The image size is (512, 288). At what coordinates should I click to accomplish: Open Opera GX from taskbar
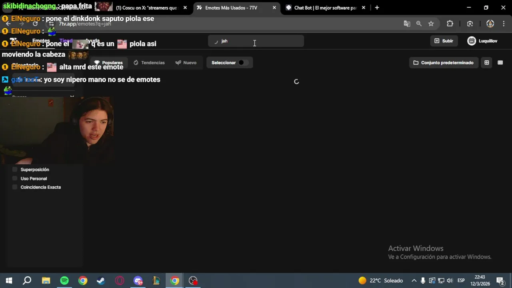click(120, 280)
